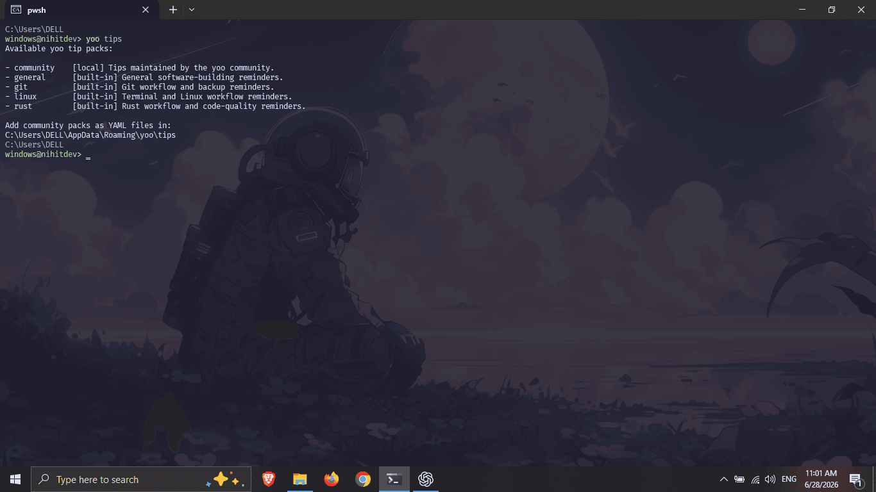Close the terminal window
This screenshot has height=492, width=876.
coord(861,10)
